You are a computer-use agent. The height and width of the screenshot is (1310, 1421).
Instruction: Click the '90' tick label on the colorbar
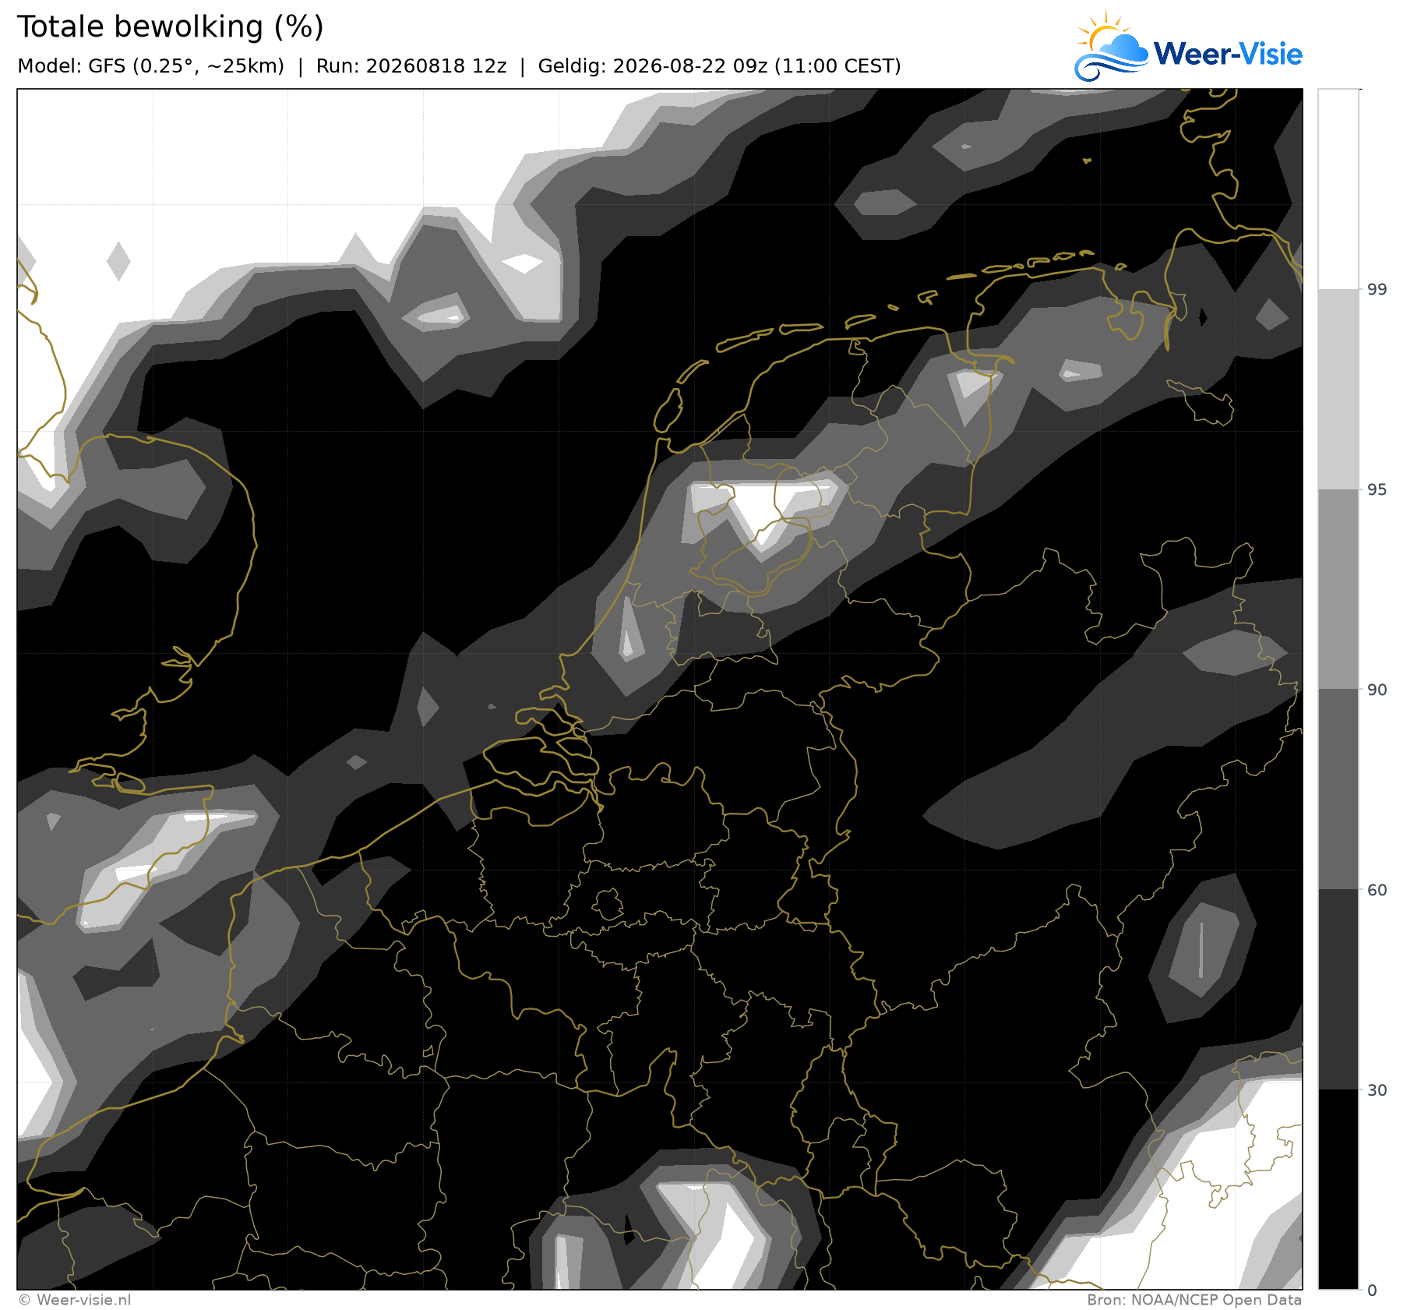click(1377, 690)
